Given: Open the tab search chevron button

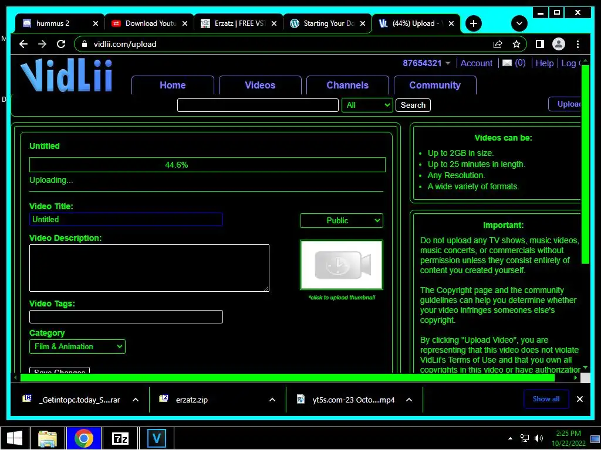Looking at the screenshot, I should (x=519, y=23).
